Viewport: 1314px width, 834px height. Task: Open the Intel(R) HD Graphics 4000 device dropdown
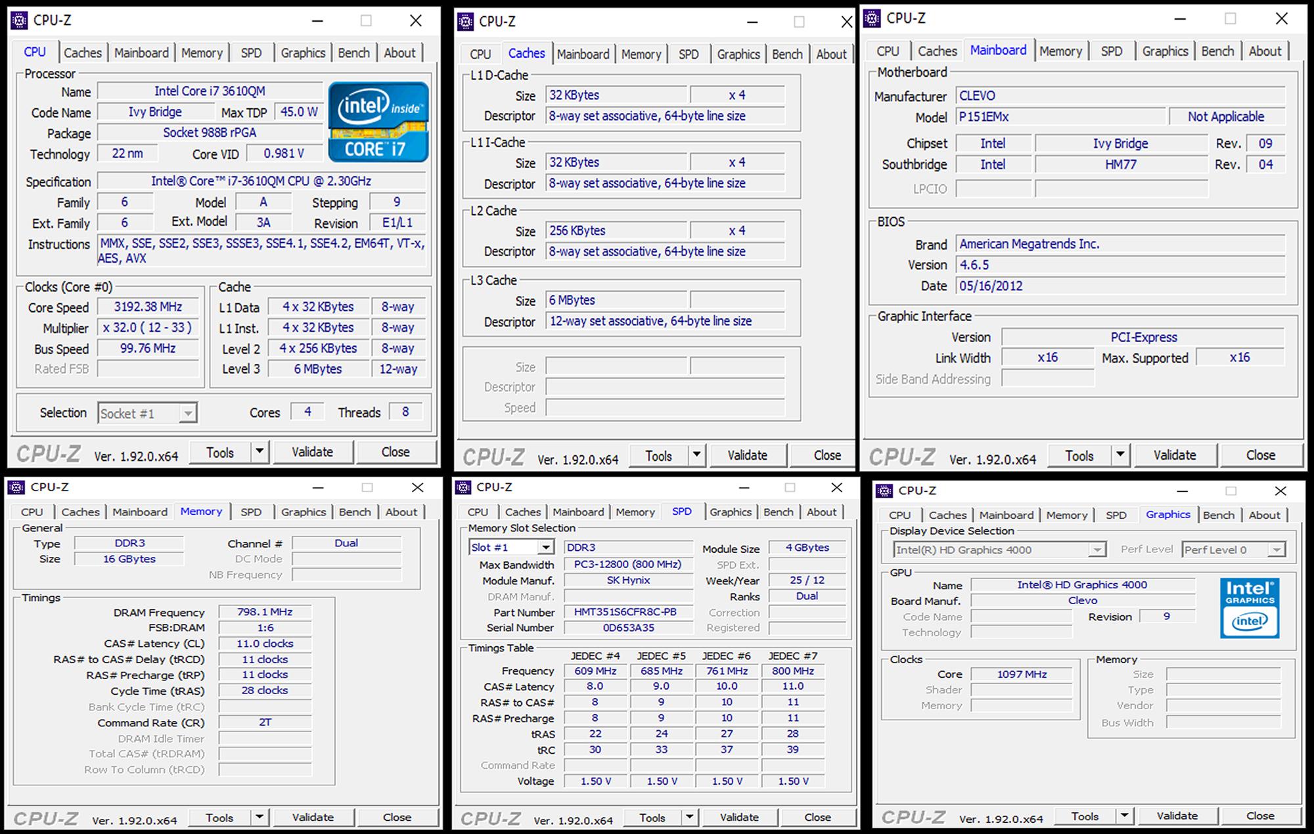click(x=1097, y=550)
